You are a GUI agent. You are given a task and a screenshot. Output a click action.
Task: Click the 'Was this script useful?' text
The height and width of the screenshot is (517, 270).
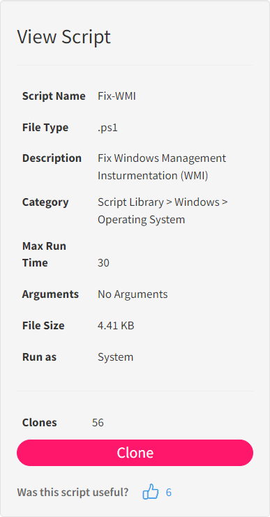click(73, 493)
